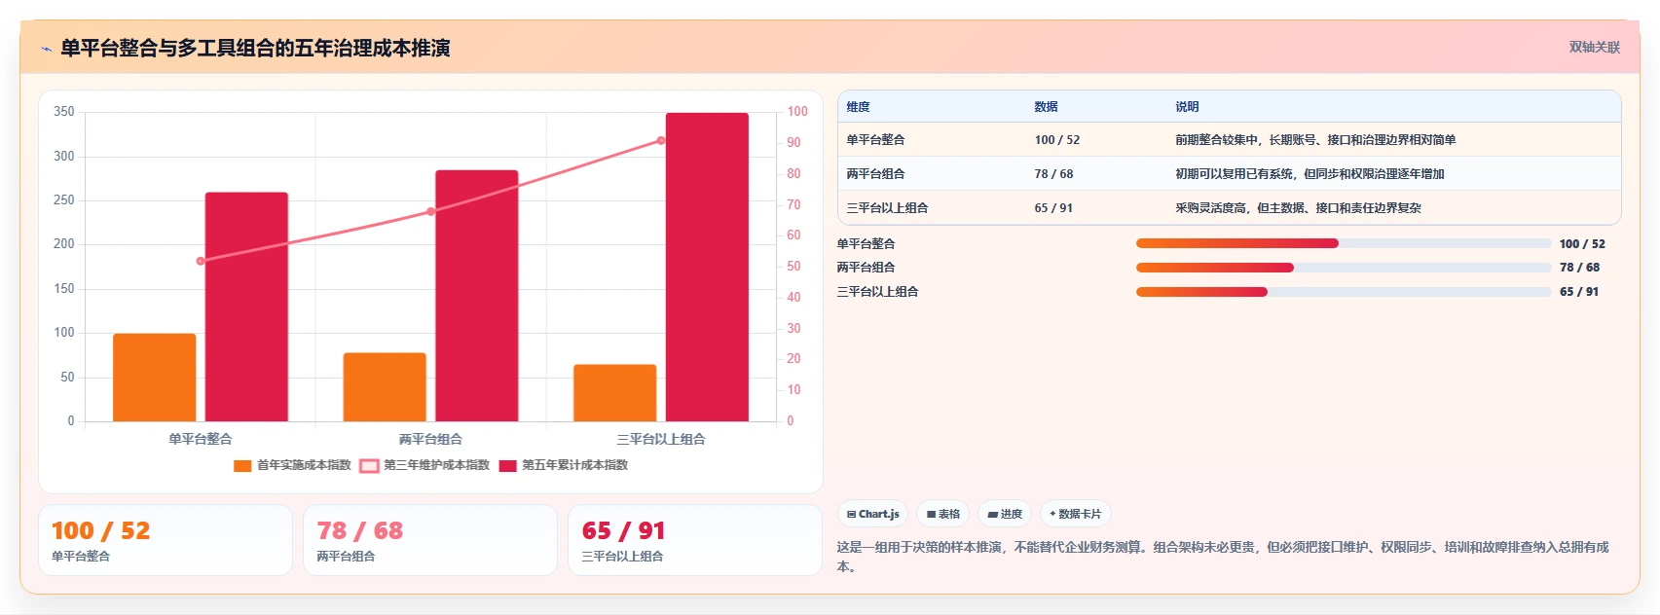Screen dimensions: 1660x615
Task: Click the line point above 三平台以上组合
Action: click(x=661, y=140)
